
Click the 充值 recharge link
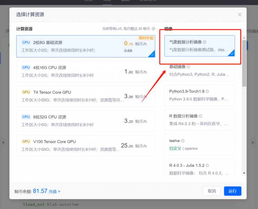(54, 191)
